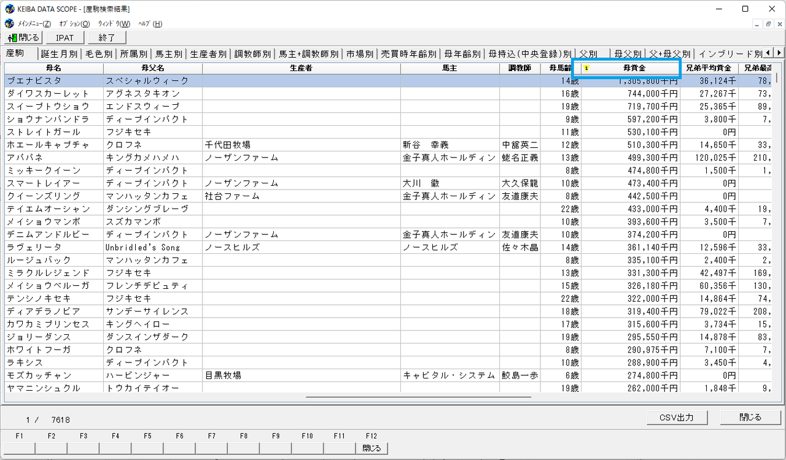Open the KEIBA DATA SCOPE title bar icon
The width and height of the screenshot is (786, 460).
click(x=10, y=9)
